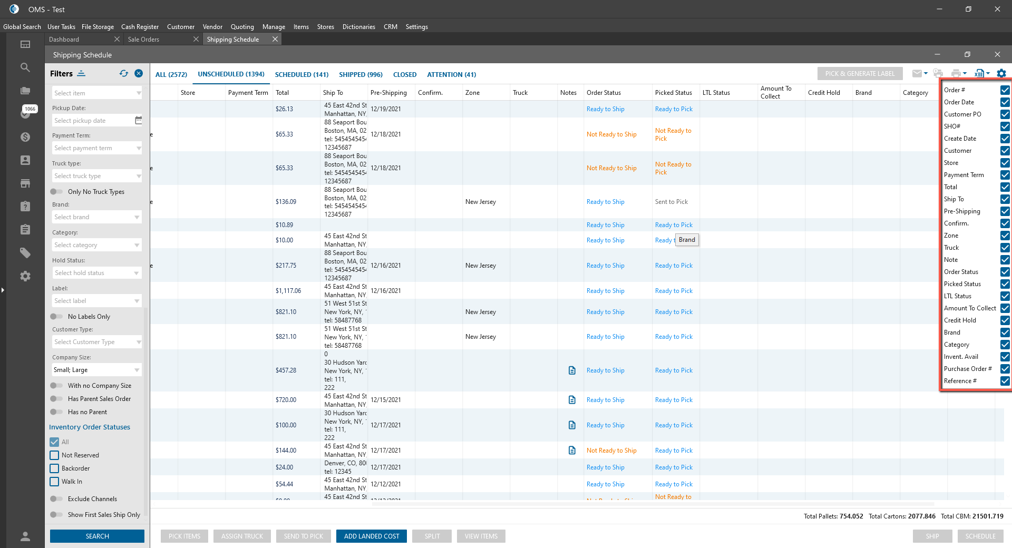Switch to the SCHEDULED (141) tab
The image size is (1012, 548).
(x=301, y=75)
